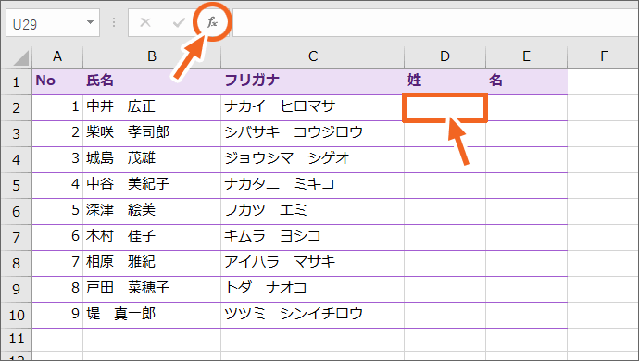This screenshot has width=639, height=361.
Task: Click cell containing 相原 雅紀
Action: pyautogui.click(x=152, y=263)
